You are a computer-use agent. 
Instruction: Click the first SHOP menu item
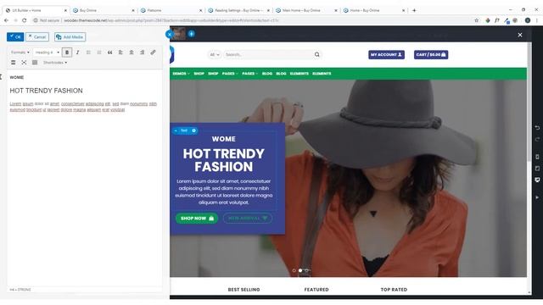tap(199, 74)
